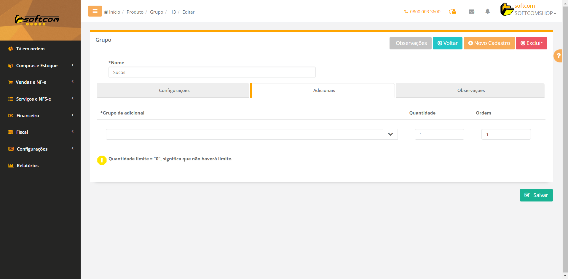Open the notifications bell

[487, 12]
